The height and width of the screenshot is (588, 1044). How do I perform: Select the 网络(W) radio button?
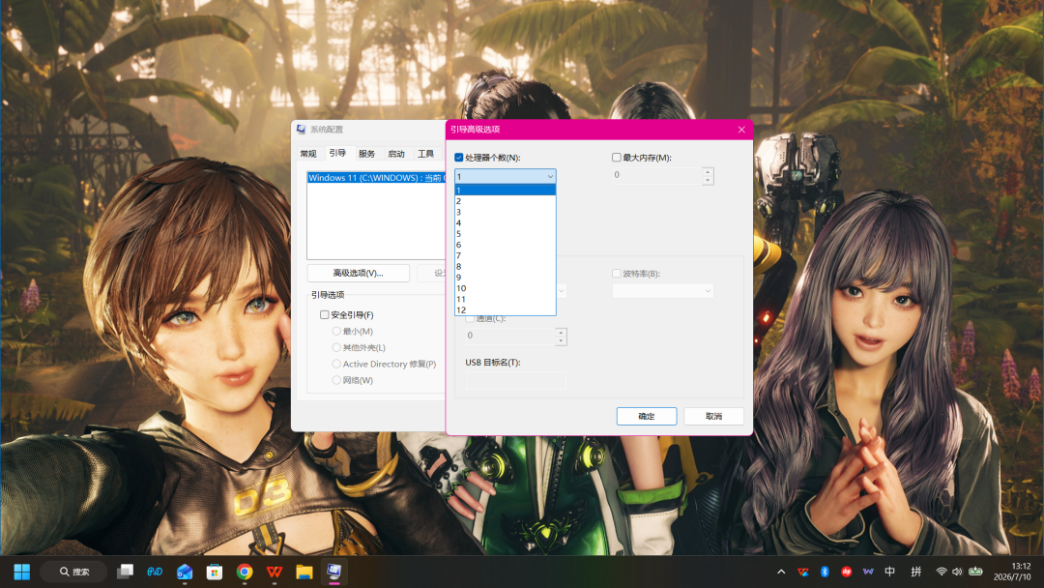[336, 380]
